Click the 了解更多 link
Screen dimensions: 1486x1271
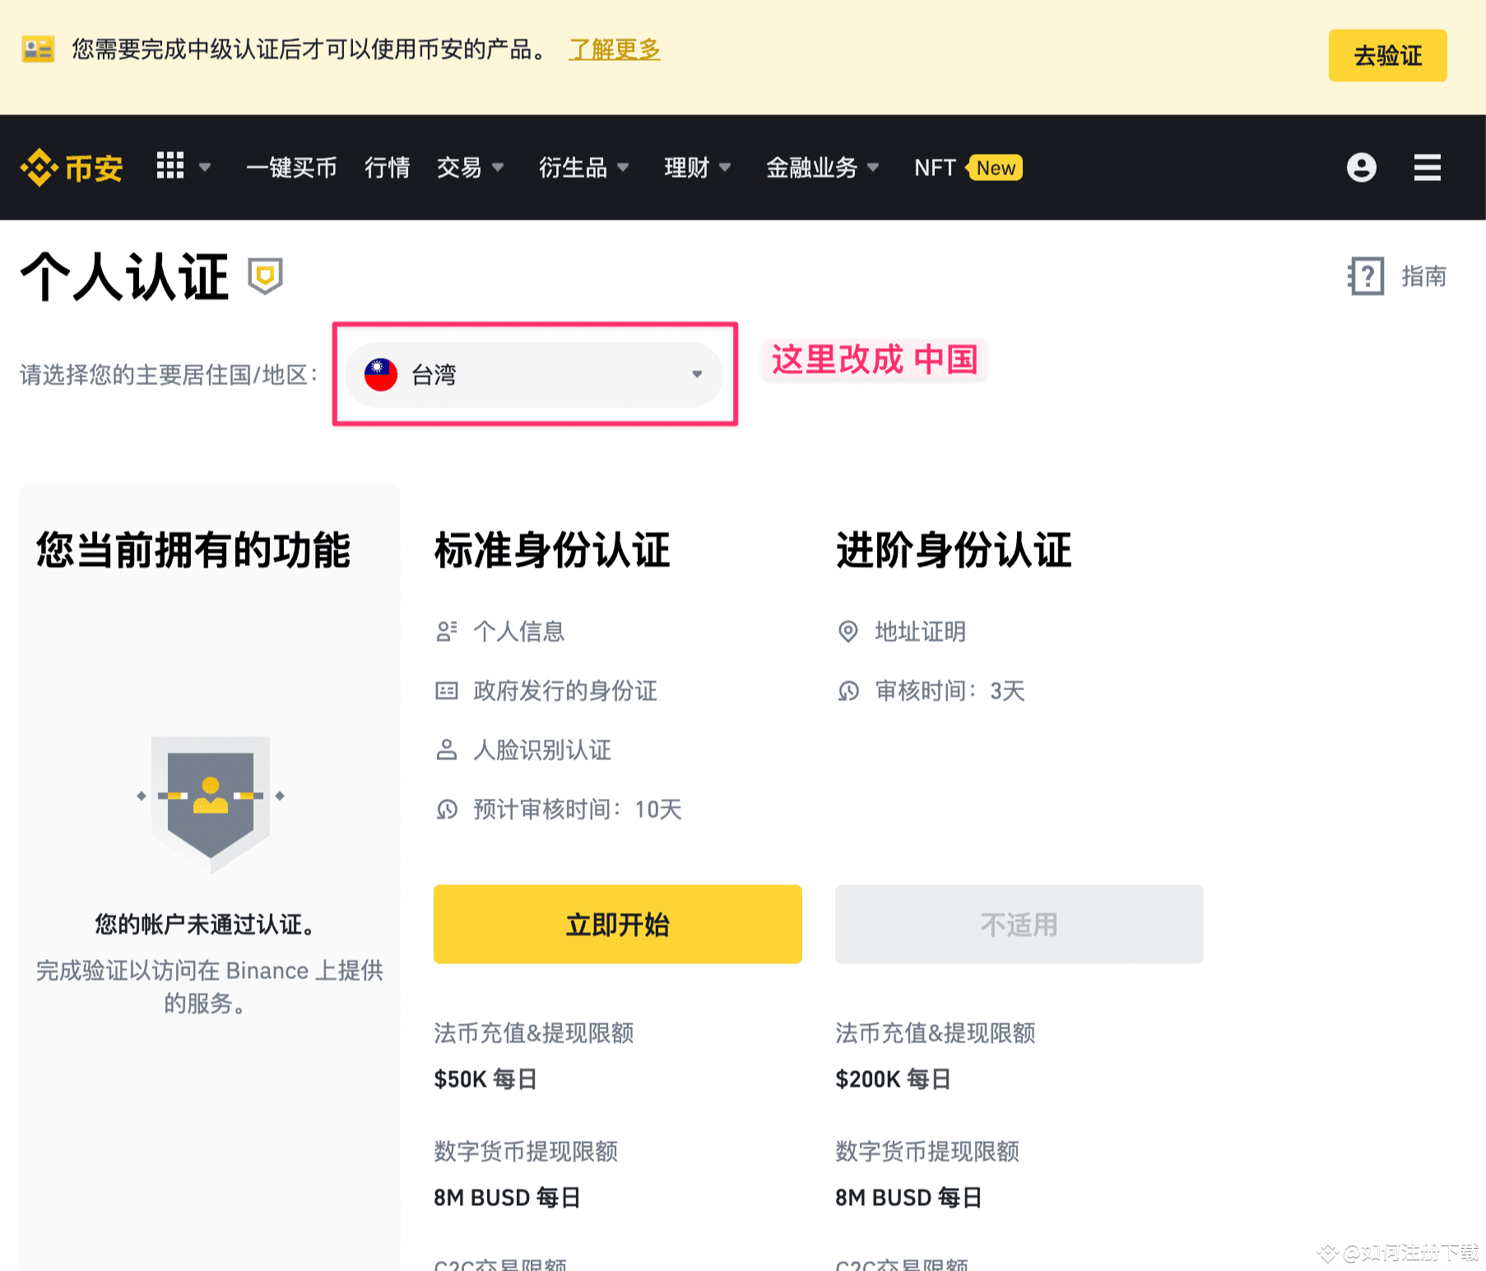(614, 51)
